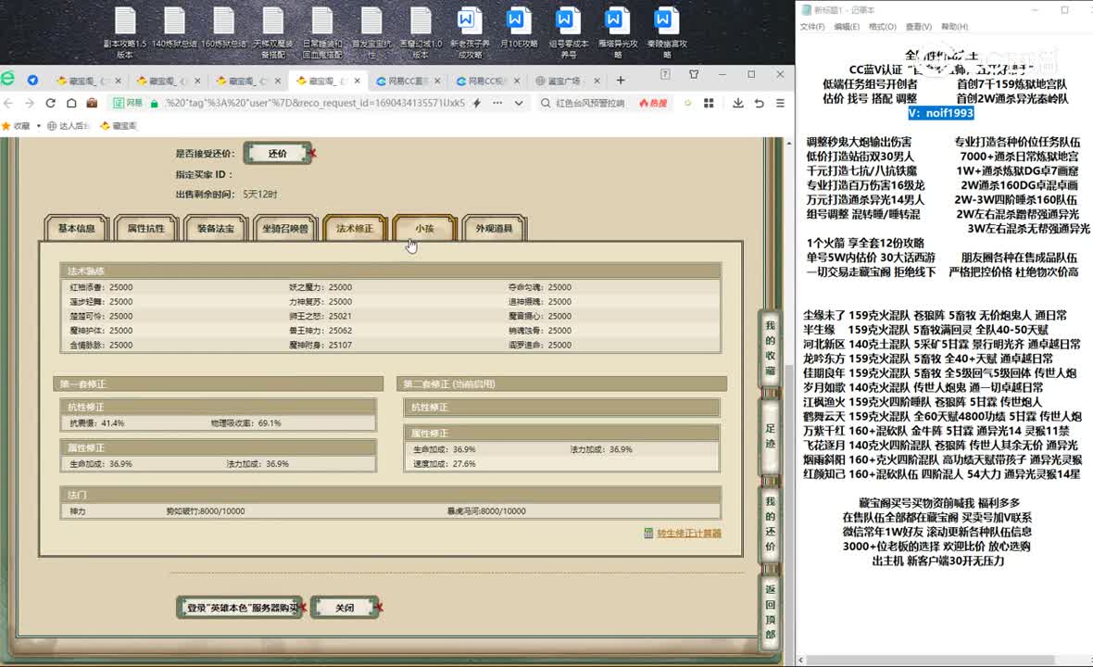Open the Notepad 查看(V) menu

918,27
